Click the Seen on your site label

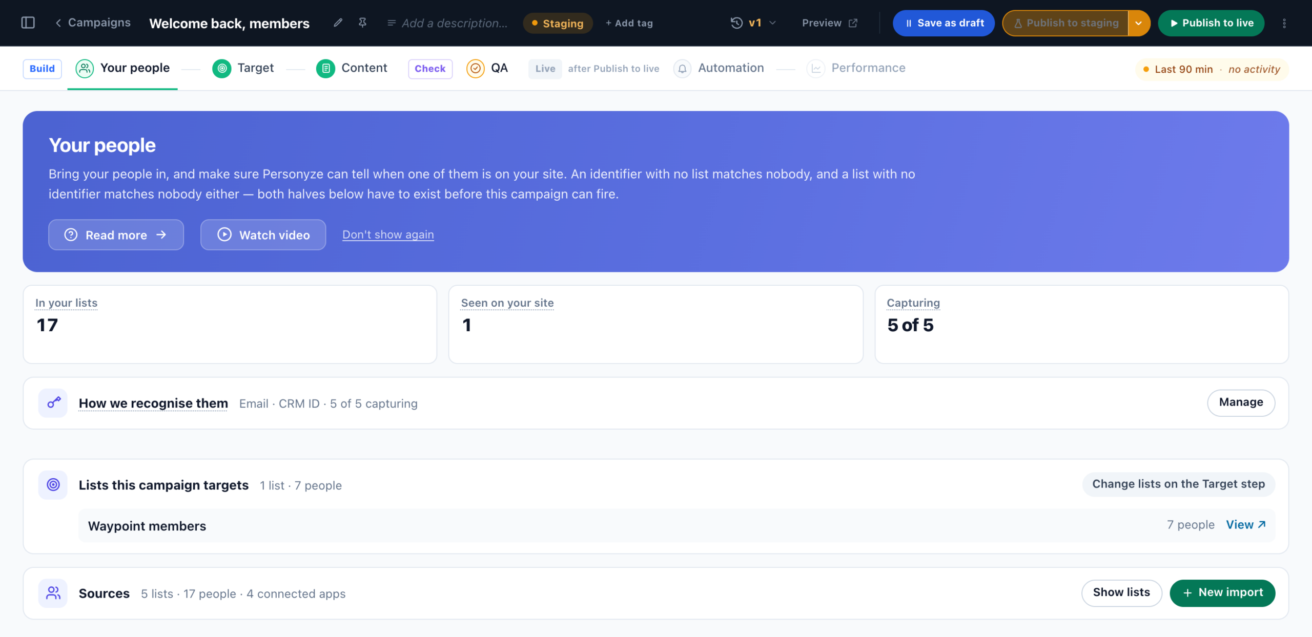507,303
